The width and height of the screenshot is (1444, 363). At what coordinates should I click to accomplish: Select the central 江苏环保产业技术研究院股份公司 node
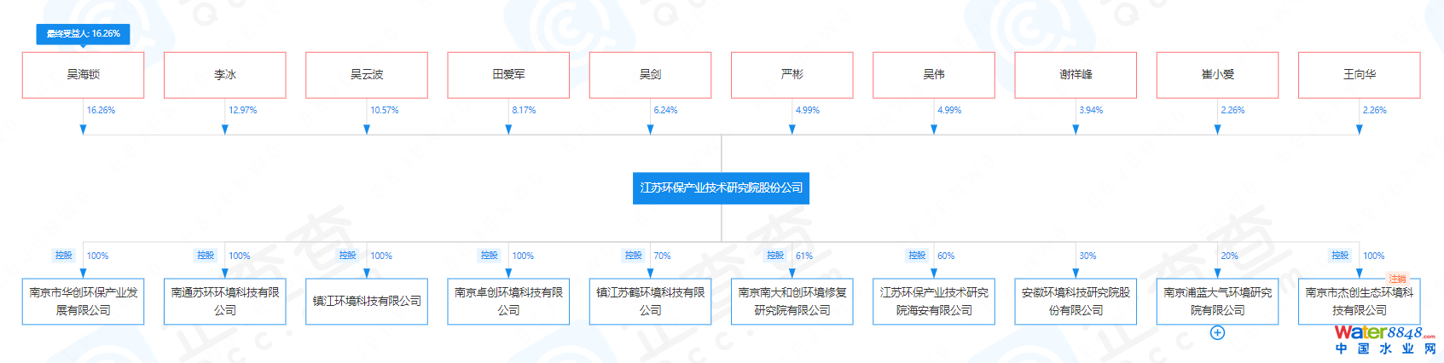click(x=721, y=187)
